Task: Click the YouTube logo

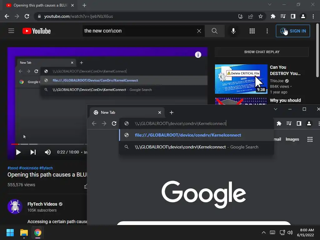Action: pyautogui.click(x=37, y=31)
